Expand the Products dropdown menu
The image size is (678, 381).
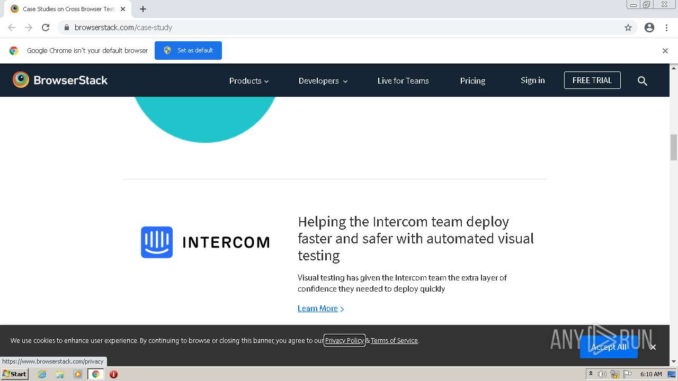[x=249, y=81]
